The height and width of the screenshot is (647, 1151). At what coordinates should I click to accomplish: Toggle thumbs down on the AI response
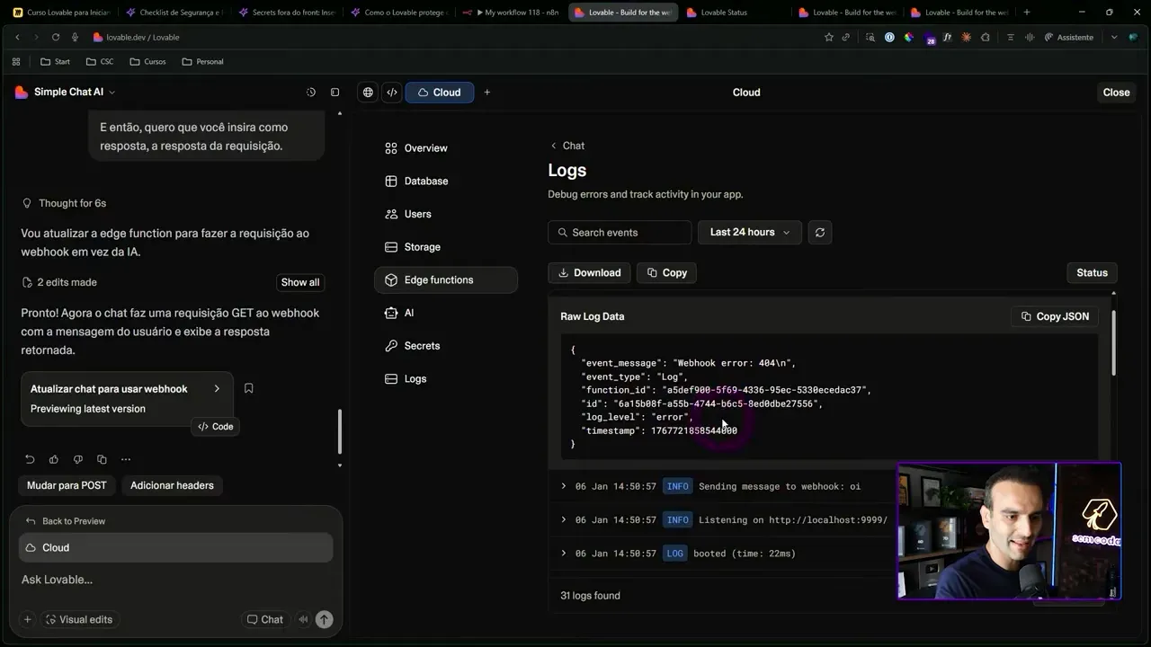coord(78,458)
